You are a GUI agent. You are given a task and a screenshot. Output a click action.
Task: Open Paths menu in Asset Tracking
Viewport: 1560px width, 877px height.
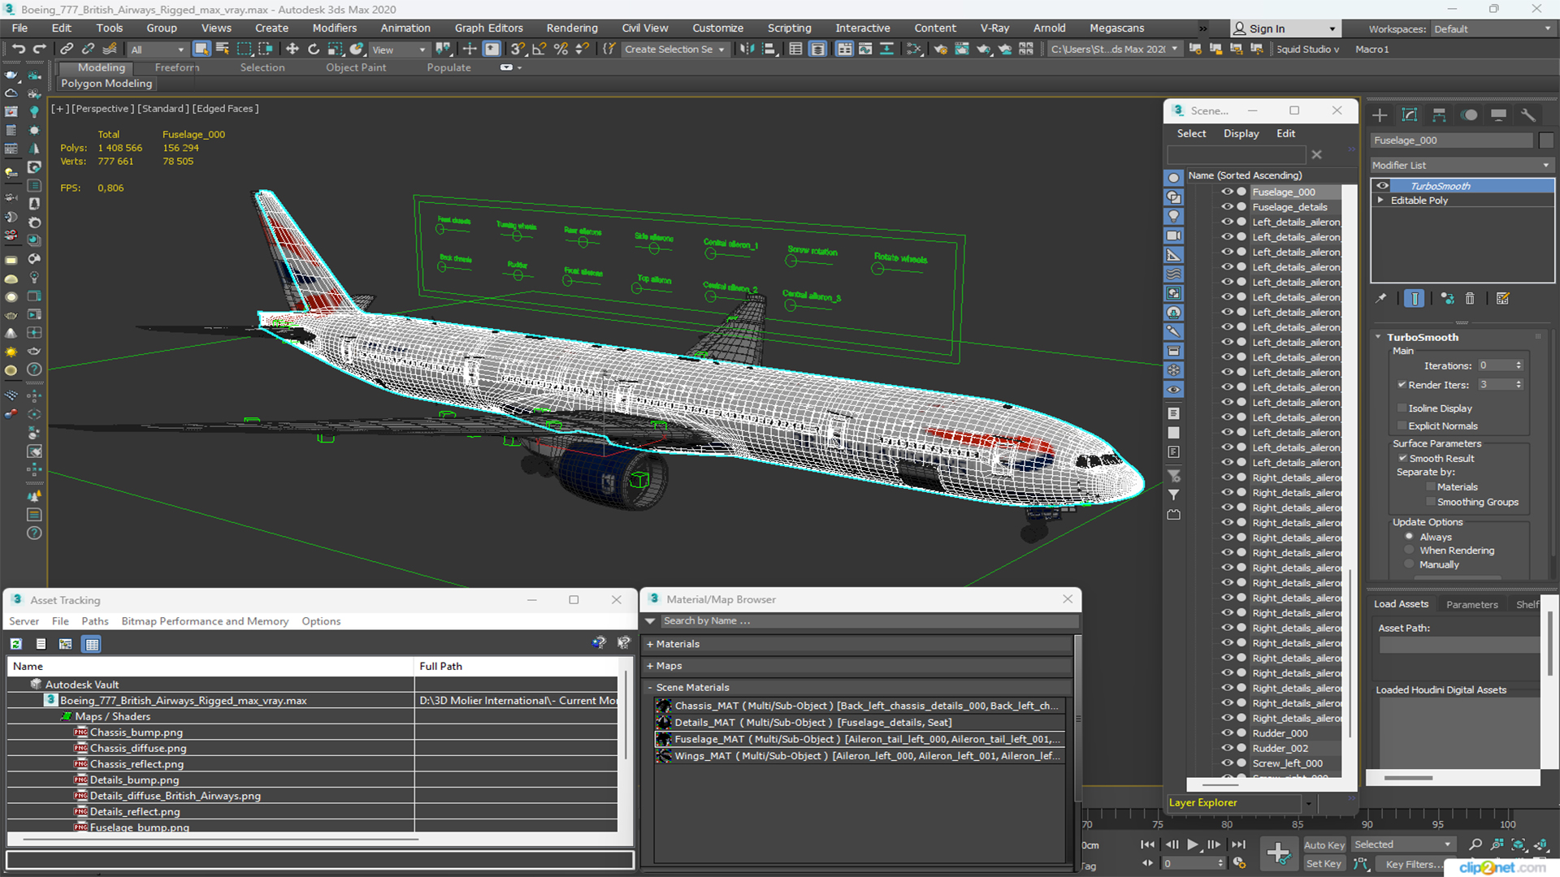point(95,621)
